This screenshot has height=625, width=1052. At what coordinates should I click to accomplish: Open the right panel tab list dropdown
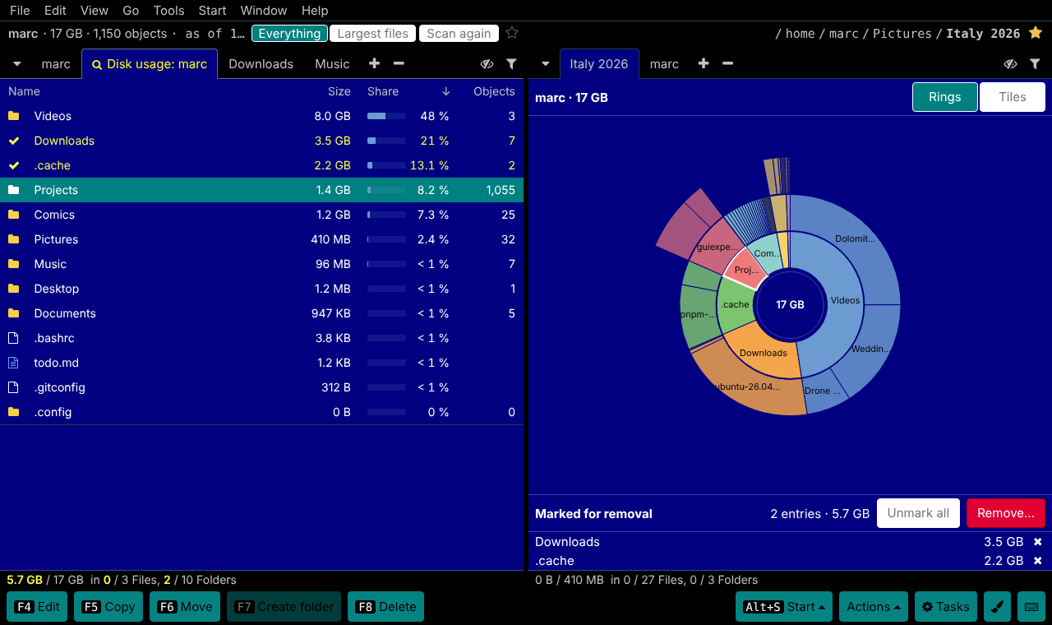point(545,64)
